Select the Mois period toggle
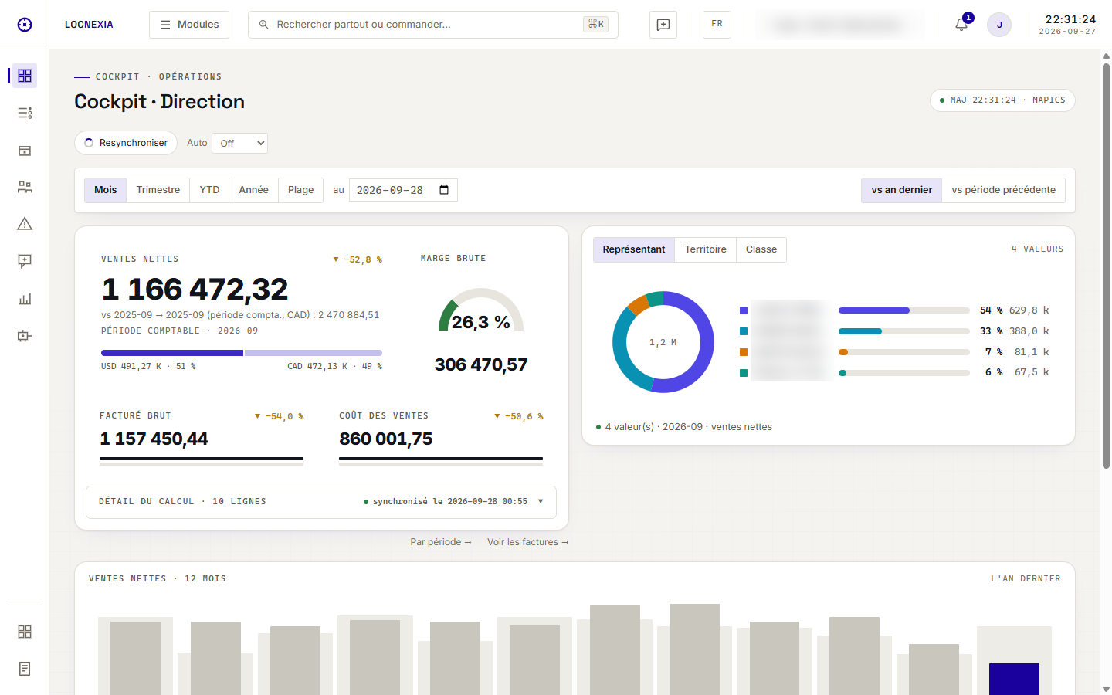 [106, 190]
